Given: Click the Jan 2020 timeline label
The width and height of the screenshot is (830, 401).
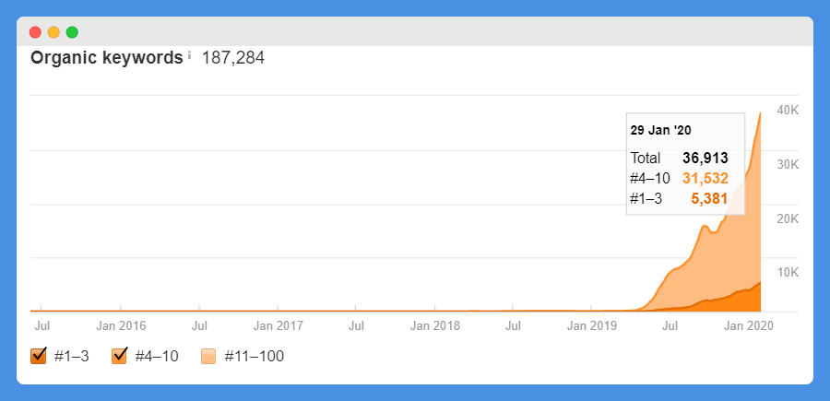Looking at the screenshot, I should coord(749,325).
